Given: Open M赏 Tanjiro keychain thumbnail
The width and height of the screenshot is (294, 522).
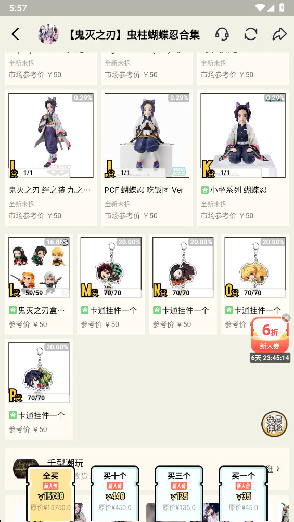Looking at the screenshot, I should point(111,268).
